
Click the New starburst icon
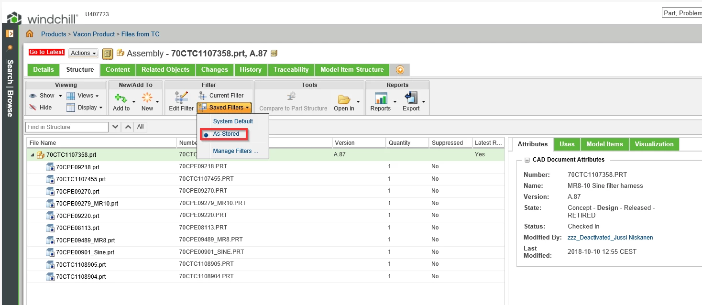click(147, 98)
